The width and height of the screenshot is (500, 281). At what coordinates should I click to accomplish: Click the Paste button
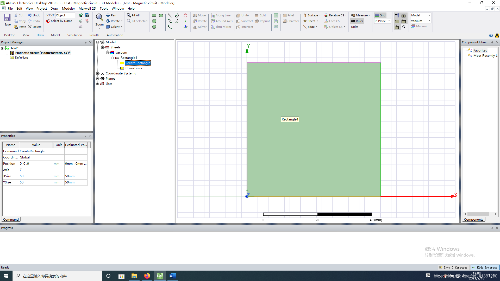[20, 27]
